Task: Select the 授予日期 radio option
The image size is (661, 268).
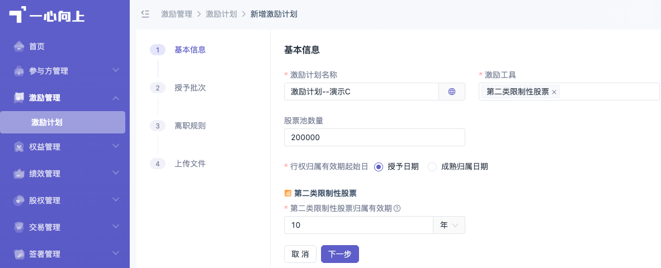Action: coord(379,166)
